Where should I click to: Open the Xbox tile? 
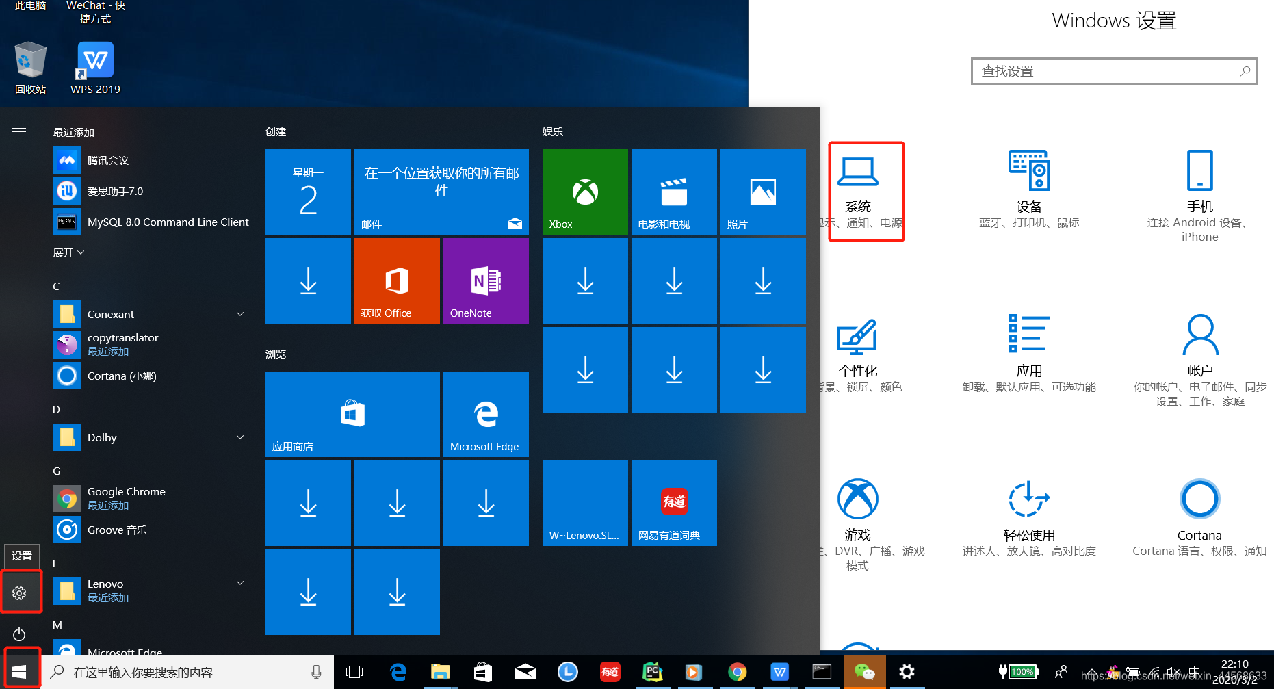tap(585, 192)
